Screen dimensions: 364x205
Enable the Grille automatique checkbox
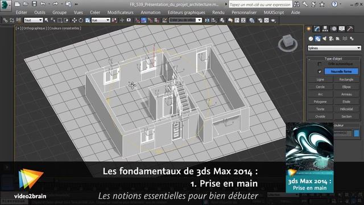coord(320,64)
